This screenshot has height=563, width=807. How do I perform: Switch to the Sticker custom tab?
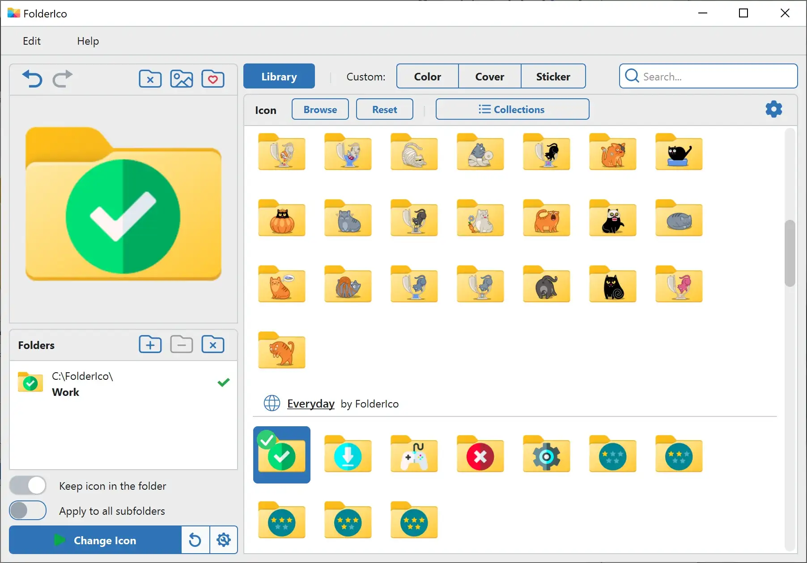point(553,76)
